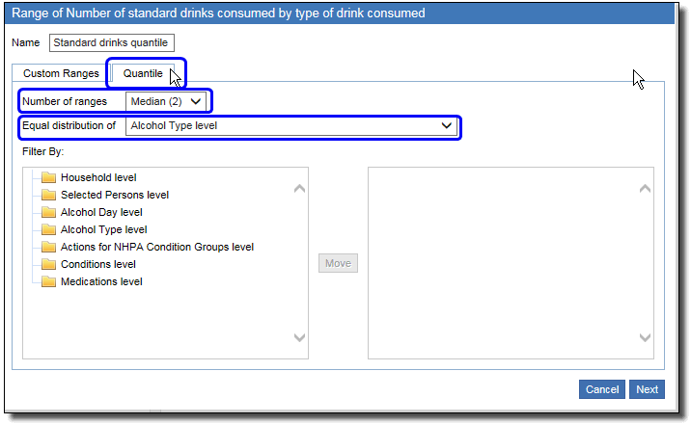Click the Alcohol Type level folder icon

[x=48, y=229]
